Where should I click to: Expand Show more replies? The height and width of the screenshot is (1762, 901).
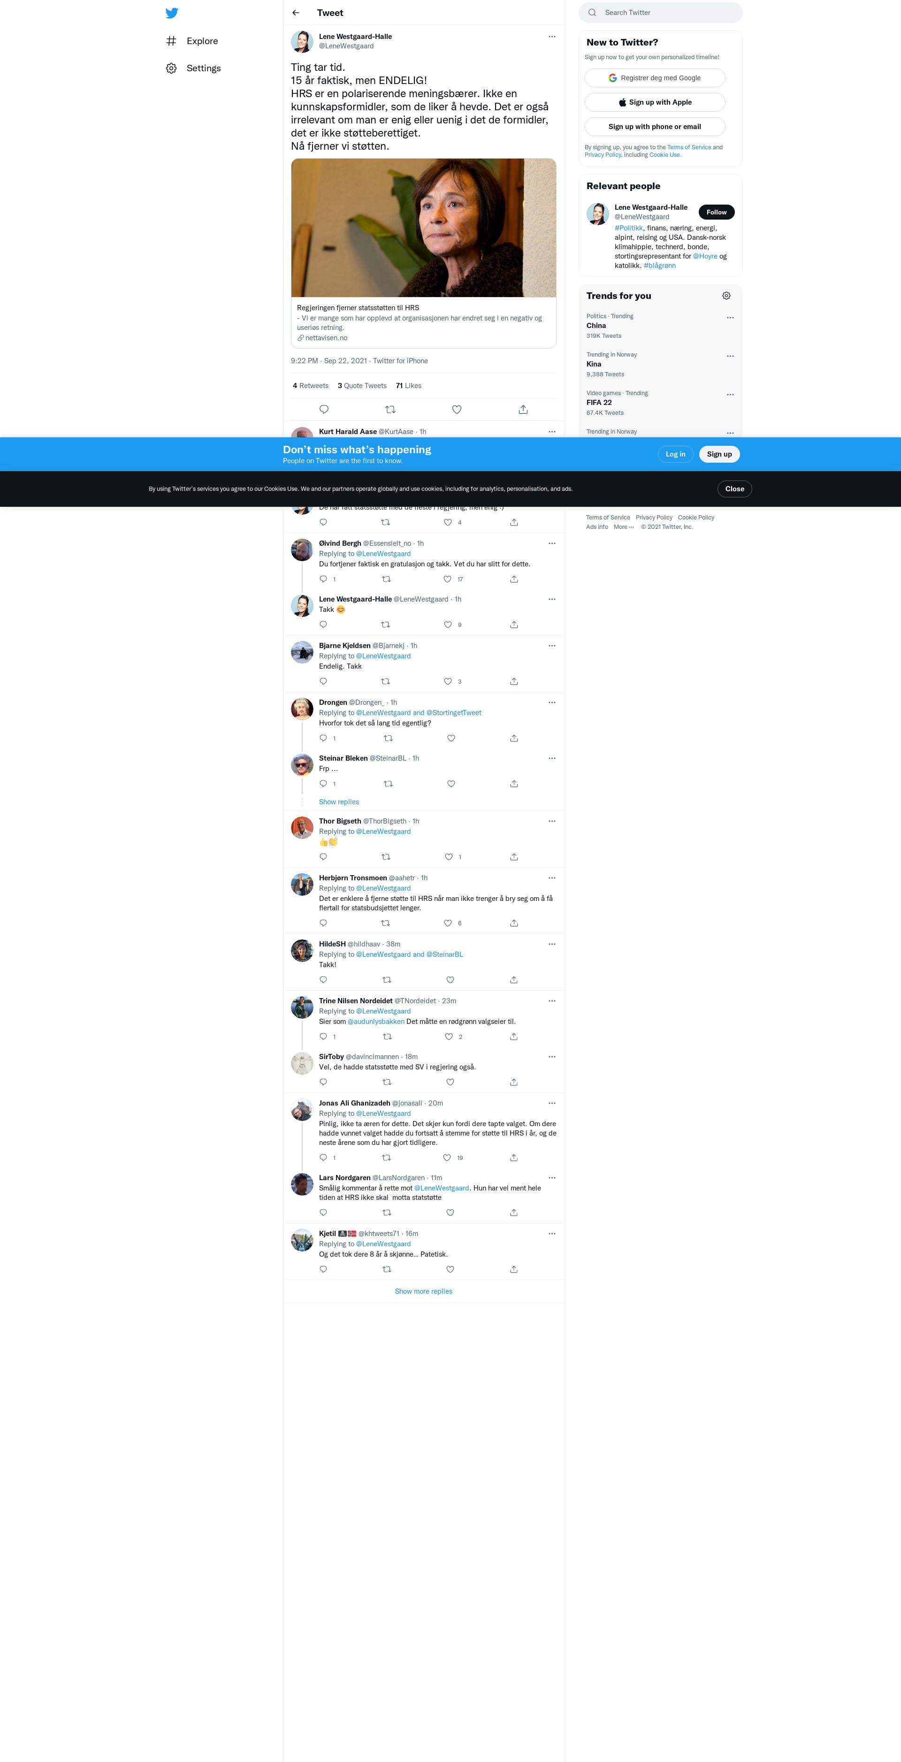pos(423,1291)
